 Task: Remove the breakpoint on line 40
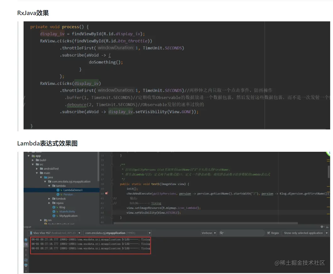point(106,193)
